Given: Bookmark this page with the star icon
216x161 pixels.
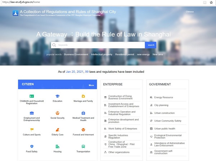Looking at the screenshot, I should [x=211, y=2].
